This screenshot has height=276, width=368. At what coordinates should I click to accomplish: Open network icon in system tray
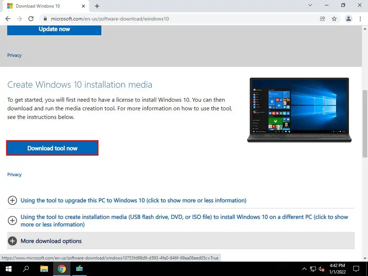point(313,269)
